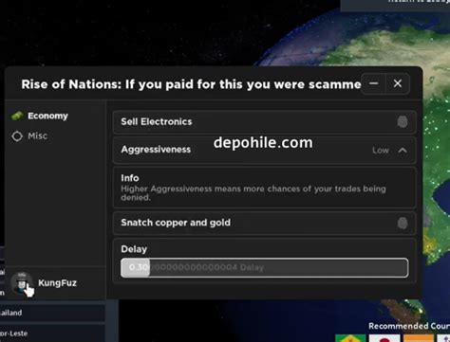Click the Sell Electronics label
Image resolution: width=450 pixels, height=342 pixels.
click(157, 121)
